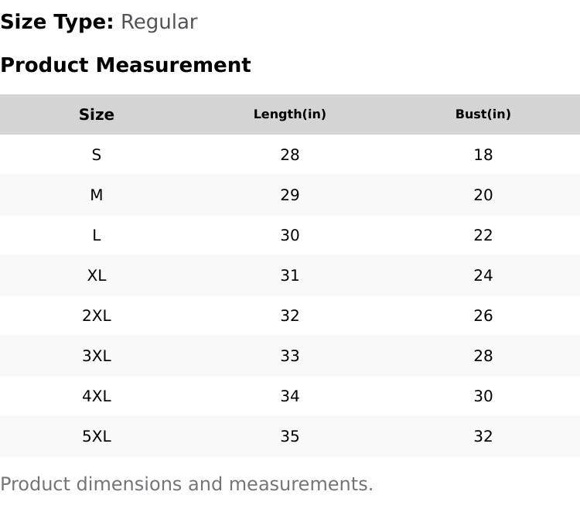Click the Bust(in) column header

pyautogui.click(x=483, y=114)
